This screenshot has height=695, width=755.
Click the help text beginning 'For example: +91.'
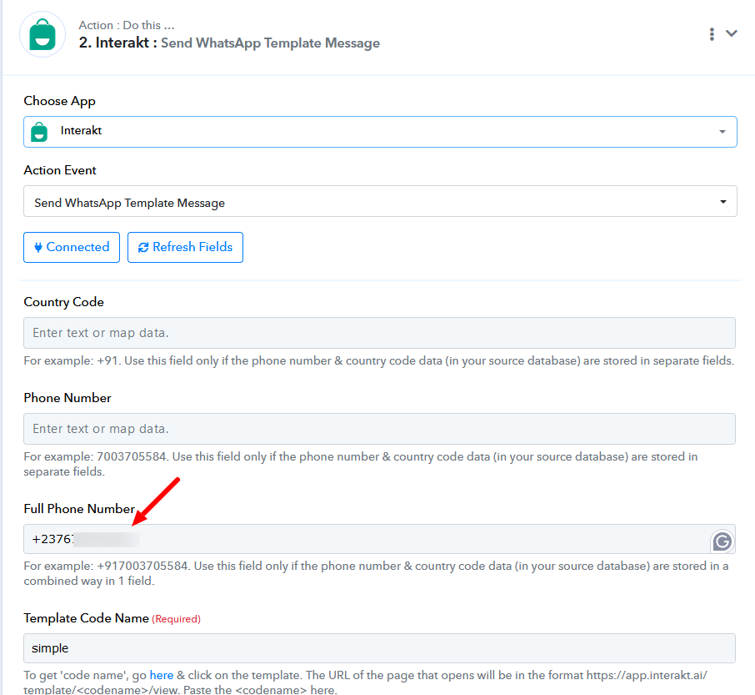tap(378, 360)
